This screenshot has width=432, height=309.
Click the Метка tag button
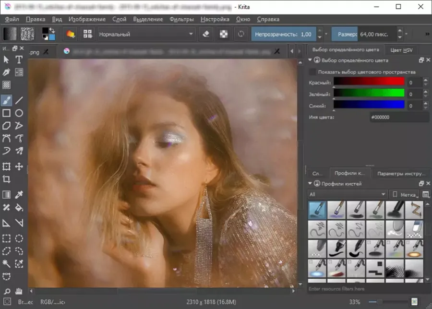[405, 194]
